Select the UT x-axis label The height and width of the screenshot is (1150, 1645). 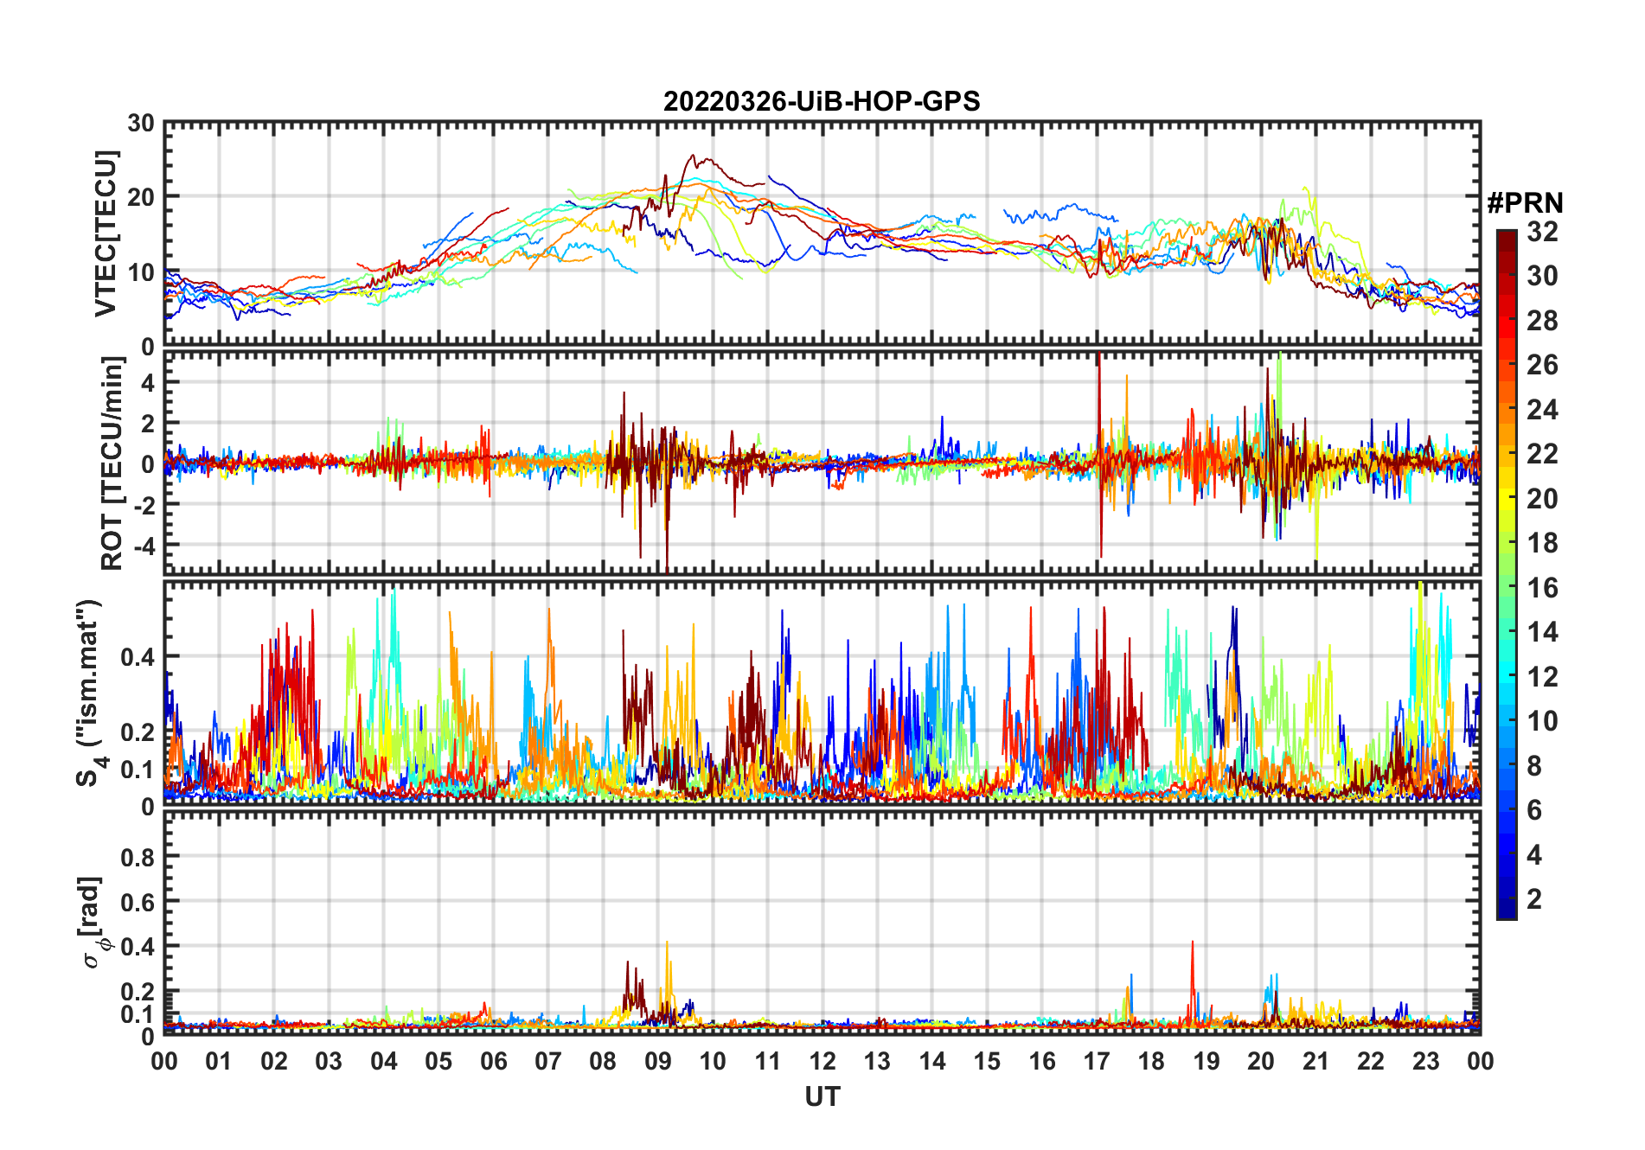[x=822, y=1097]
